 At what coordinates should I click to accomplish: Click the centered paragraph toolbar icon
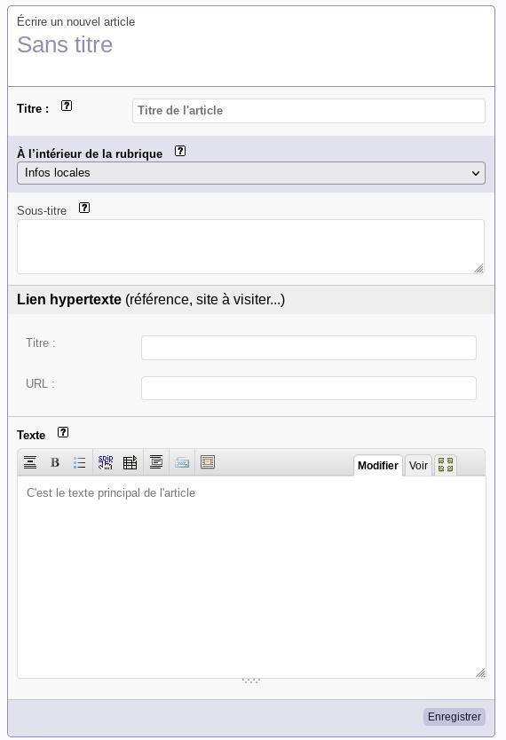[x=155, y=462]
